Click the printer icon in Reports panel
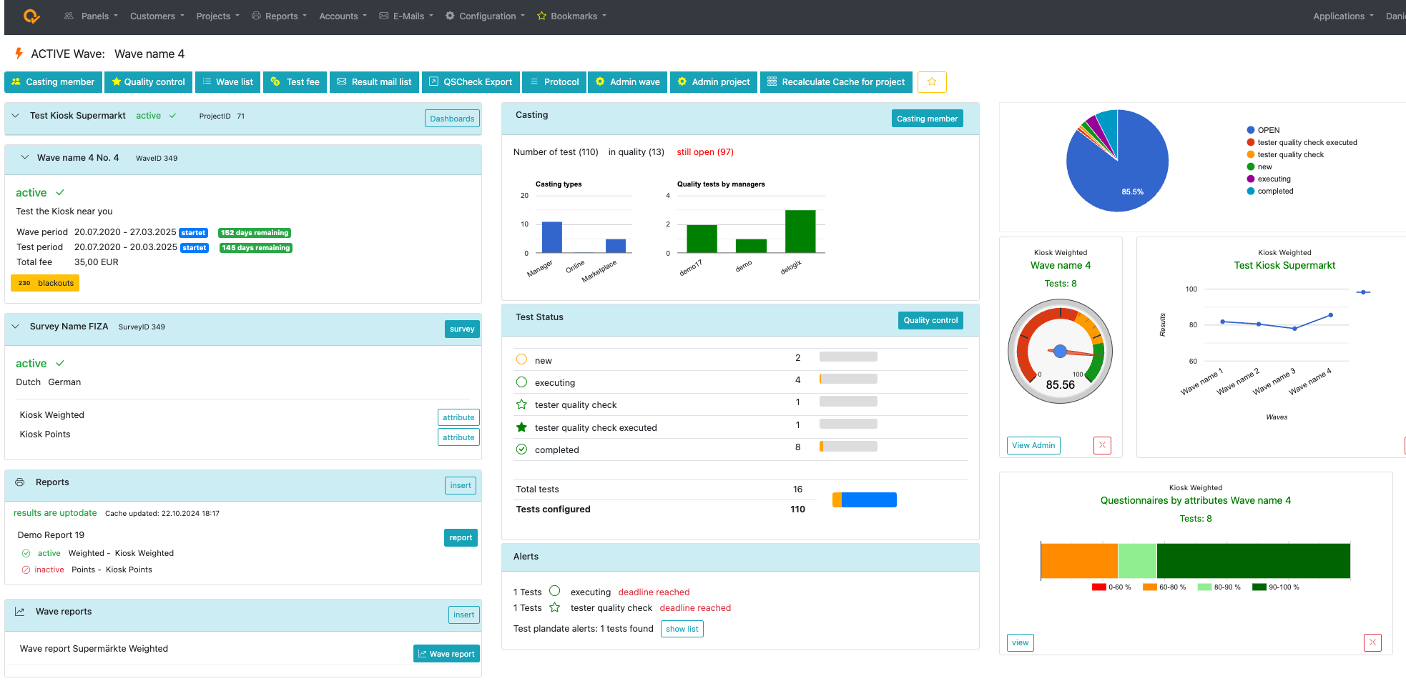1406x686 pixels. point(20,482)
